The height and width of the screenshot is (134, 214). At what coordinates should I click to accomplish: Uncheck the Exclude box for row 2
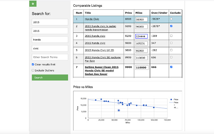tap(171, 26)
